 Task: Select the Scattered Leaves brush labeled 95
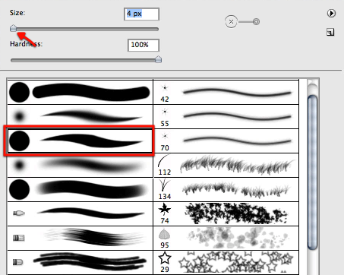point(226,238)
